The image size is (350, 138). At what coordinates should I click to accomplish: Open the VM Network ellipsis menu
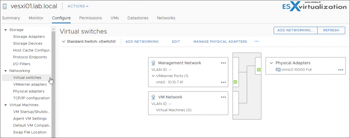tap(223, 97)
